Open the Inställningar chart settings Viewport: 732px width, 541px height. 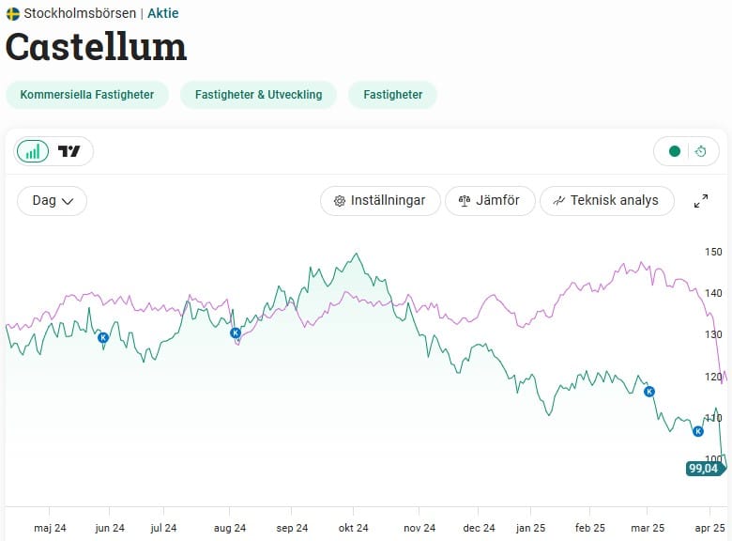click(x=380, y=201)
